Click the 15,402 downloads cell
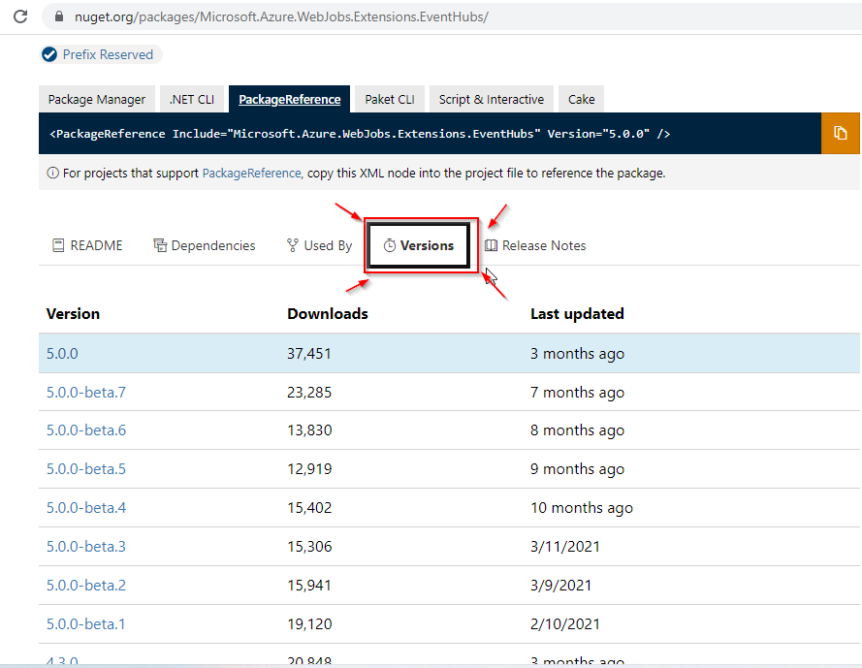The height and width of the screenshot is (668, 862). point(309,507)
